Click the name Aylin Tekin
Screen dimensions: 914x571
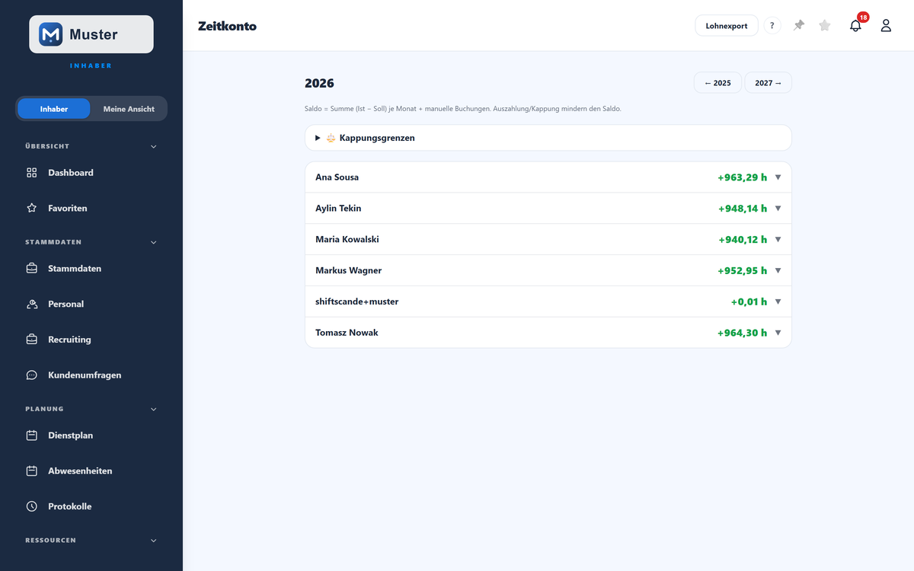click(x=338, y=209)
